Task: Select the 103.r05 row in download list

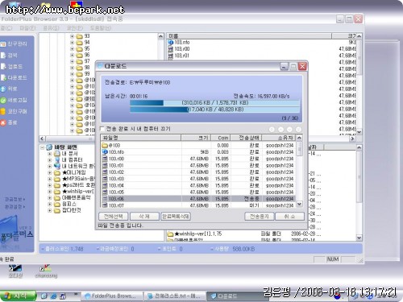Action: point(198,192)
